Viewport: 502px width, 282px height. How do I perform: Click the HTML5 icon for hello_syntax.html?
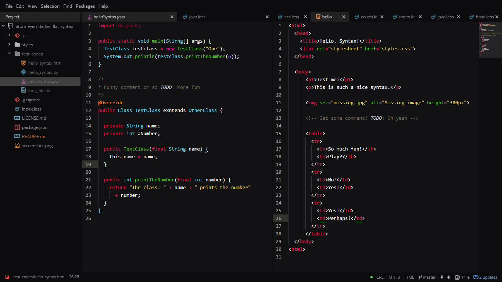[24, 63]
